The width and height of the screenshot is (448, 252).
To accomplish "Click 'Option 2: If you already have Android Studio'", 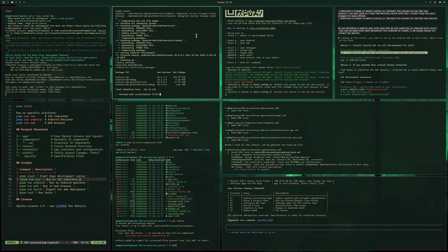I will [x=374, y=65].
